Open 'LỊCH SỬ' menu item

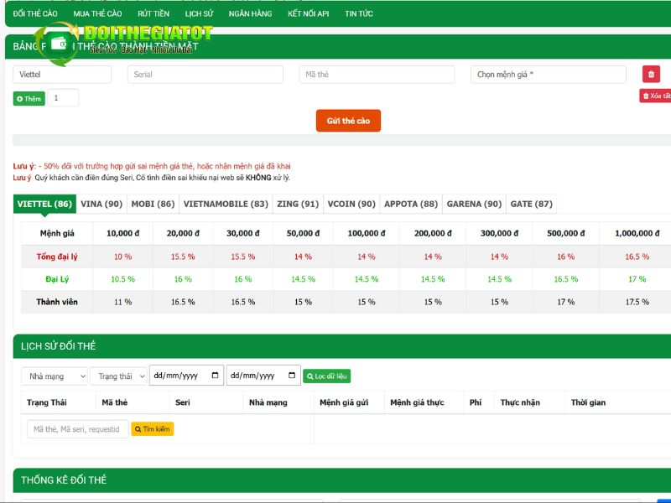click(199, 13)
